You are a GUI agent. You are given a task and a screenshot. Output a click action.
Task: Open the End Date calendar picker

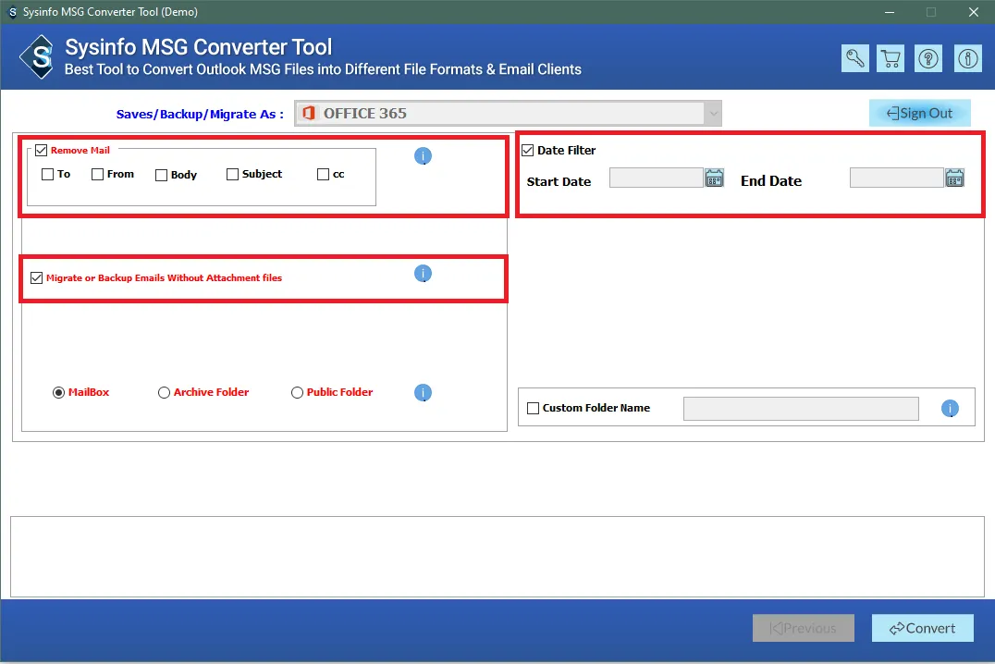point(954,178)
